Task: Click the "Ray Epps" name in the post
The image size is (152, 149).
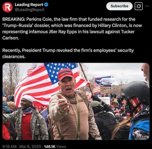Action: (67, 32)
